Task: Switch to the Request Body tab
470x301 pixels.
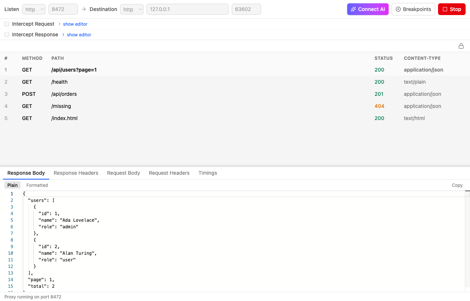Action: [x=124, y=173]
